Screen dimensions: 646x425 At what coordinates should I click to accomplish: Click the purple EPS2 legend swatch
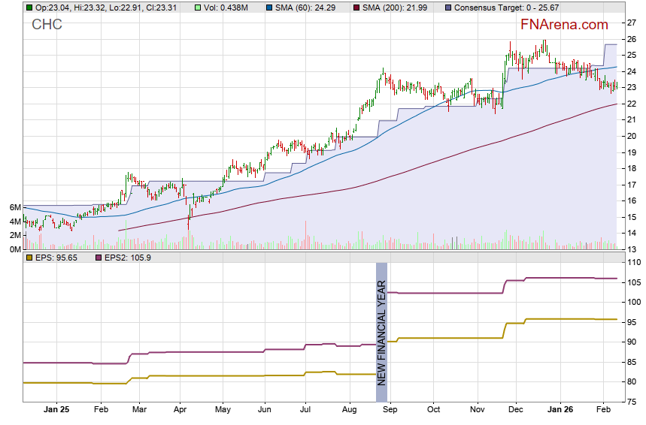[x=99, y=258]
